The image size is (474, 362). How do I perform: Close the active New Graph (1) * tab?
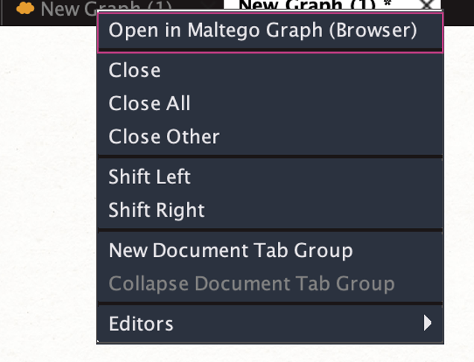click(428, 4)
